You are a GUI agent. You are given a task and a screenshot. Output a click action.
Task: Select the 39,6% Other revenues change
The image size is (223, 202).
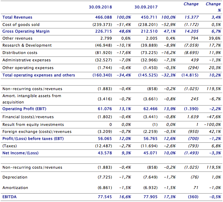[x=214, y=38]
